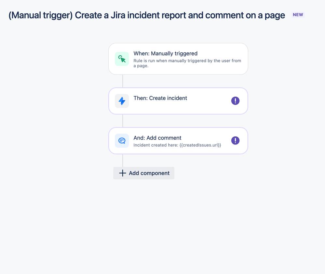Open the Then: Create incident card

click(x=178, y=101)
